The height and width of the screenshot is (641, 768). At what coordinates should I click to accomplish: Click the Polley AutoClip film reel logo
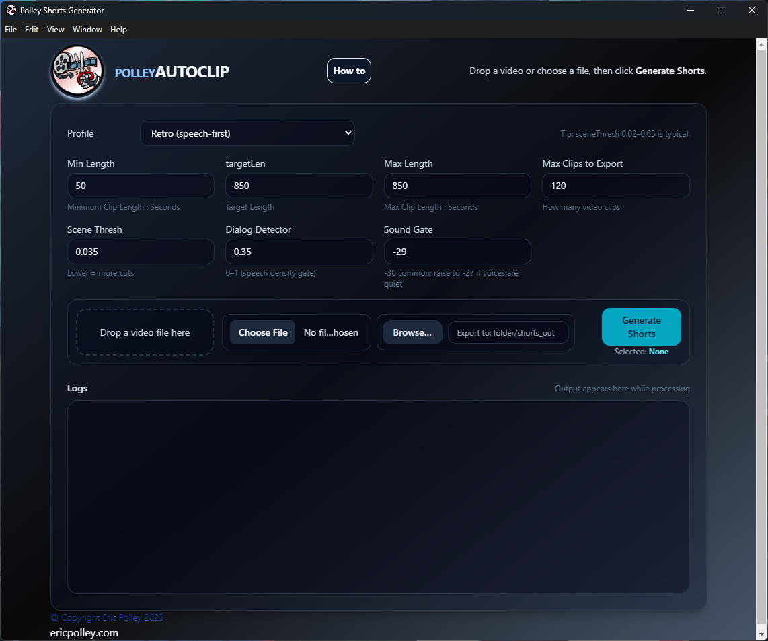77,71
